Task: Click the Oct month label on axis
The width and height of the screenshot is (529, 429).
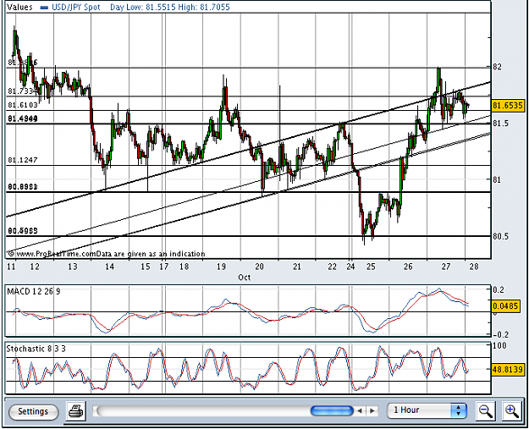Action: point(245,278)
